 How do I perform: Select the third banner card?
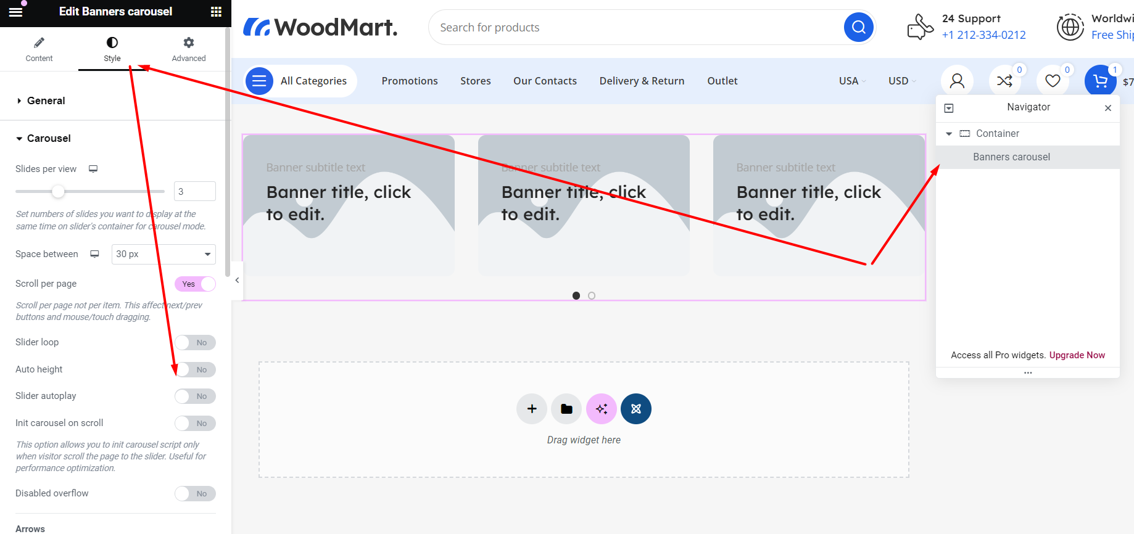[819, 205]
